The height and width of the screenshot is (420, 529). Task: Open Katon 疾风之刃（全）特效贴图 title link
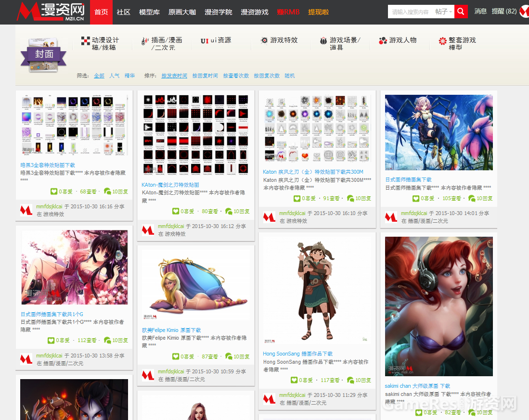313,172
